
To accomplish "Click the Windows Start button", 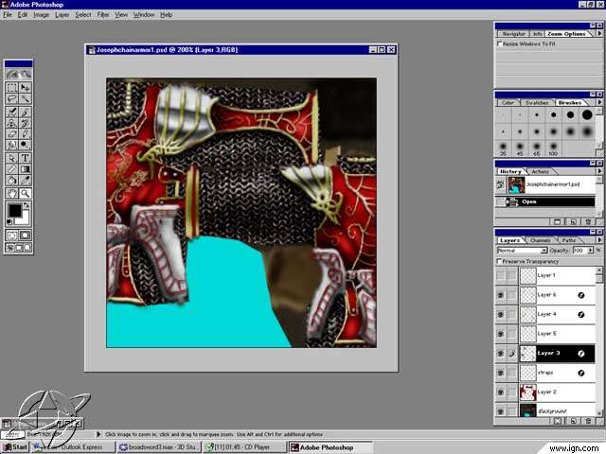I will point(15,447).
